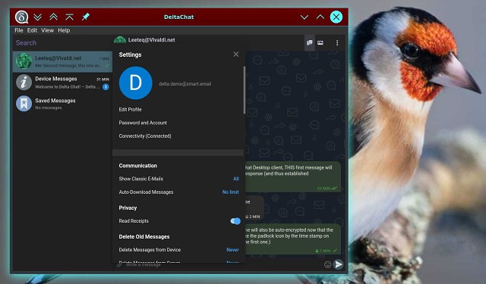
Task: Click the Saved Messages bookmark icon
Action: click(x=24, y=104)
